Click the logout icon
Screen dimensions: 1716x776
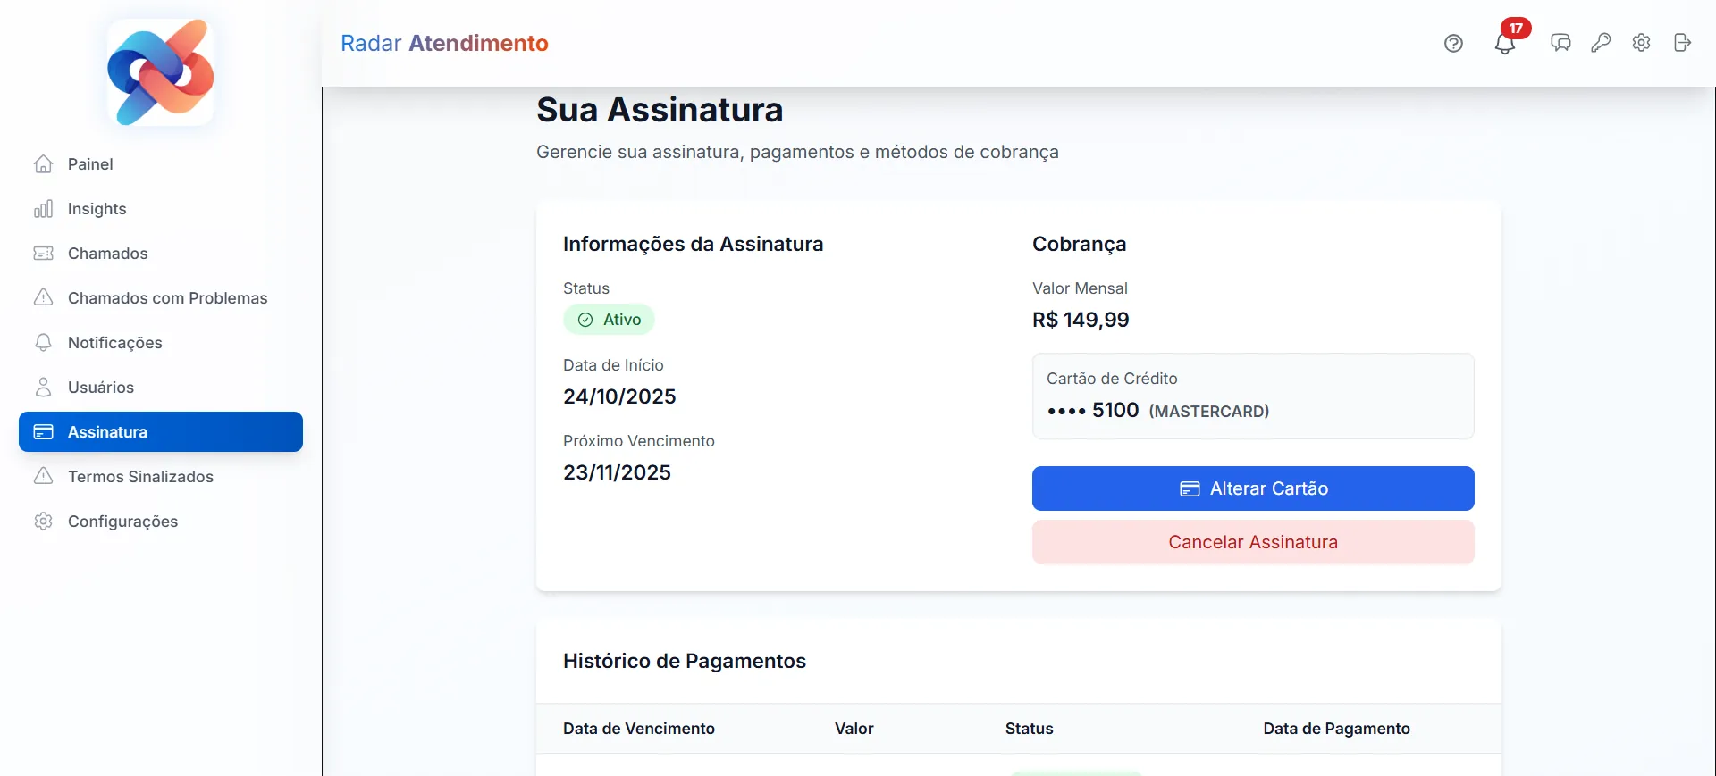coord(1682,43)
